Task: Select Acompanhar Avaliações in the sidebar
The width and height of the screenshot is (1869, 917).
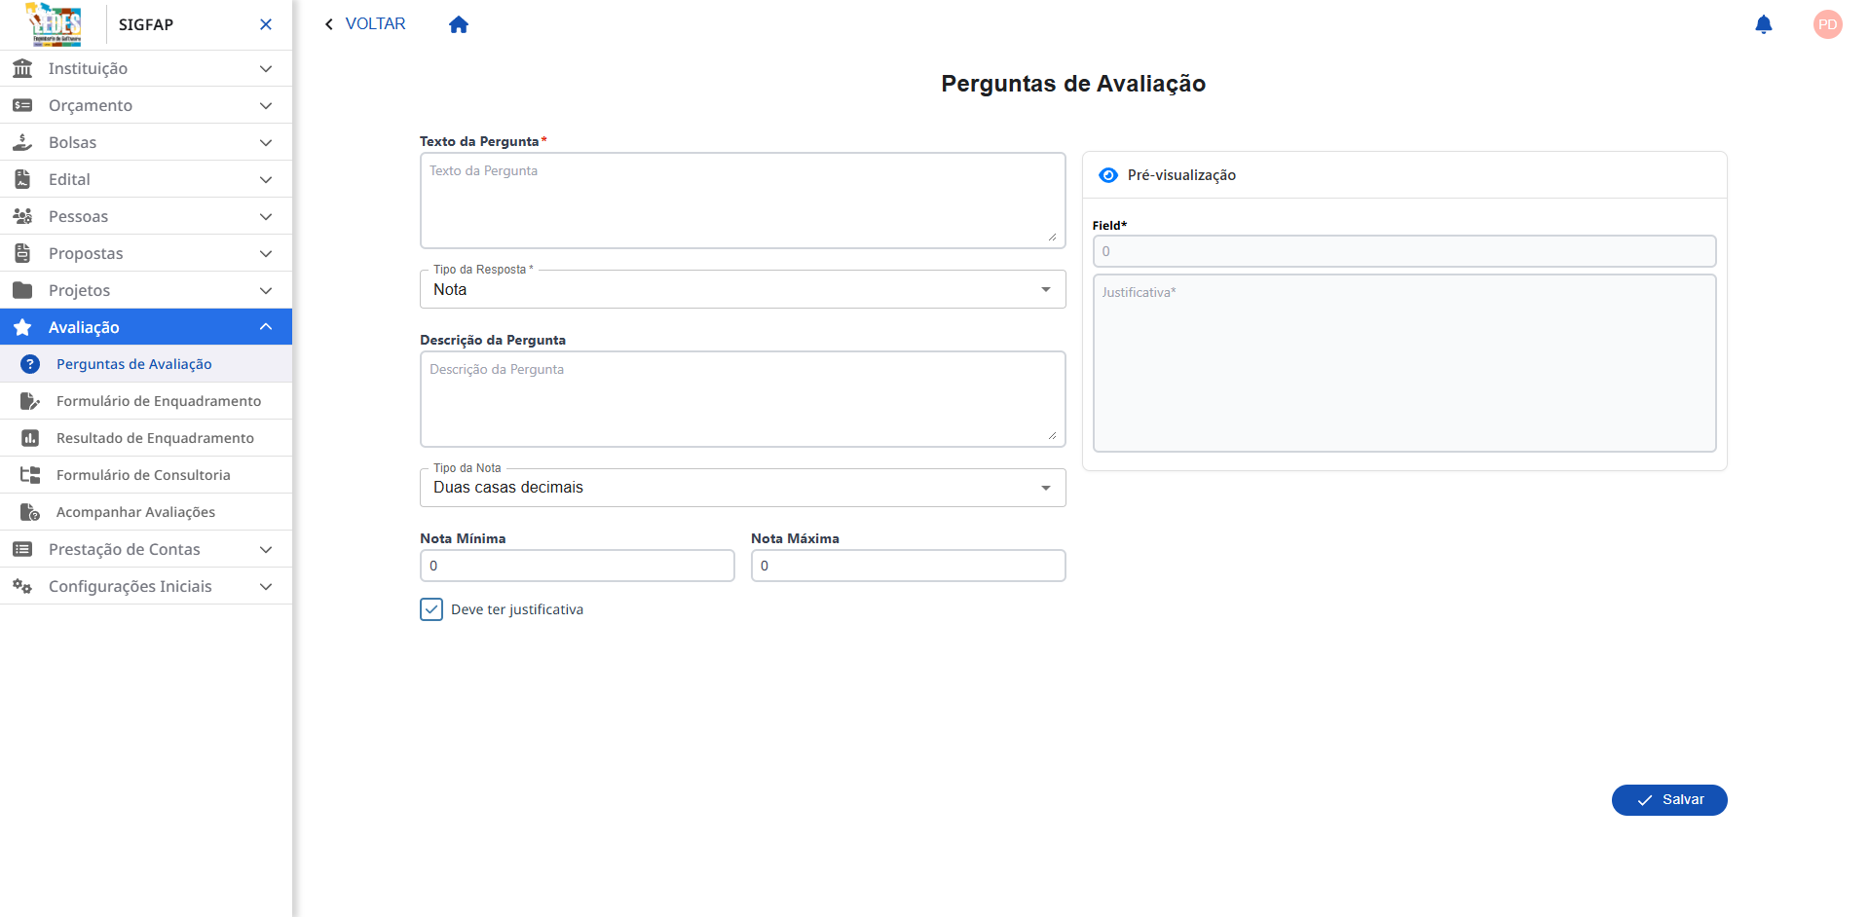Action: coord(134,511)
